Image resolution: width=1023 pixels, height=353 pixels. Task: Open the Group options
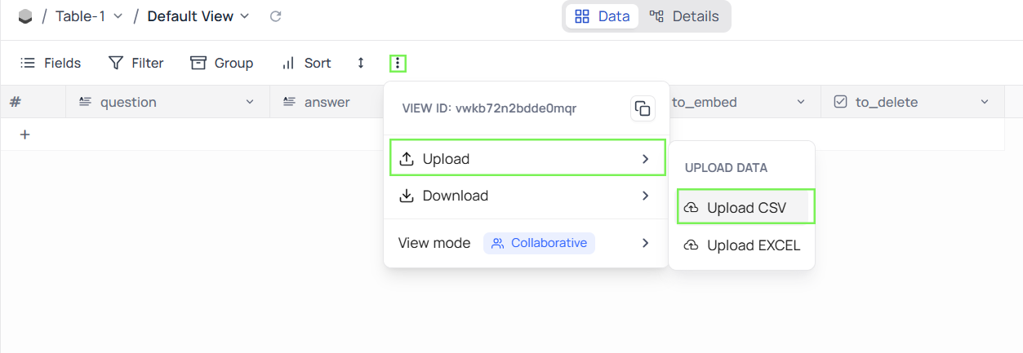[x=222, y=63]
